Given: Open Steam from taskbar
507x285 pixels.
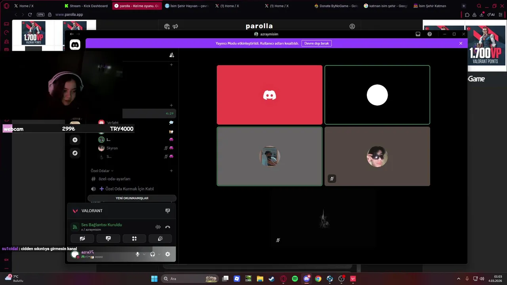Looking at the screenshot, I should click(x=271, y=279).
